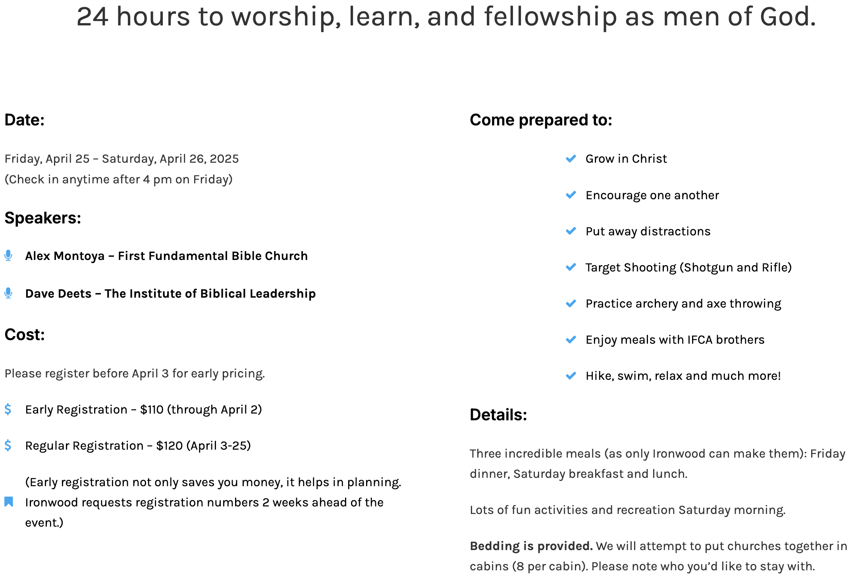The width and height of the screenshot is (860, 585).
Task: Click checkmark beside Hike, swim, relax
Action: 571,375
